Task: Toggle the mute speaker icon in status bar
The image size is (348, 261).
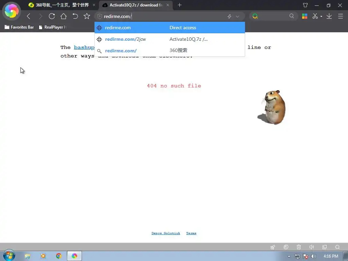Action: click(x=312, y=247)
